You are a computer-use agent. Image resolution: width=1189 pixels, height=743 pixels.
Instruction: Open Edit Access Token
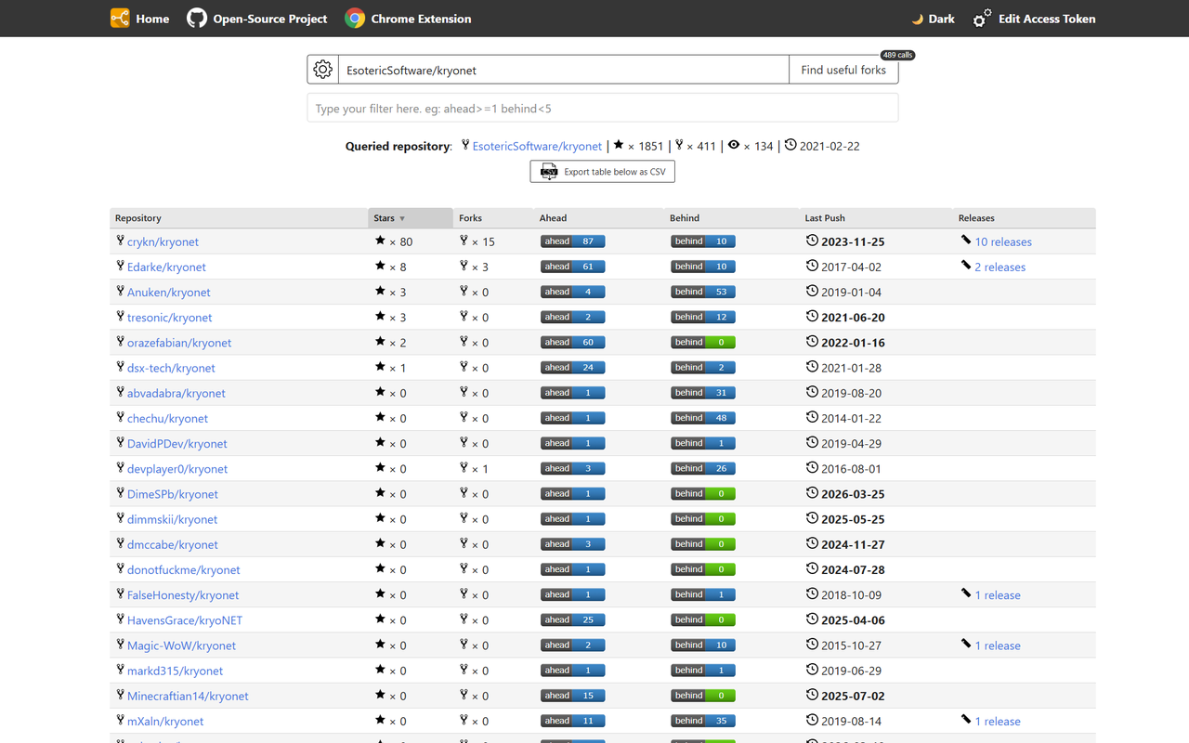[x=1034, y=19]
